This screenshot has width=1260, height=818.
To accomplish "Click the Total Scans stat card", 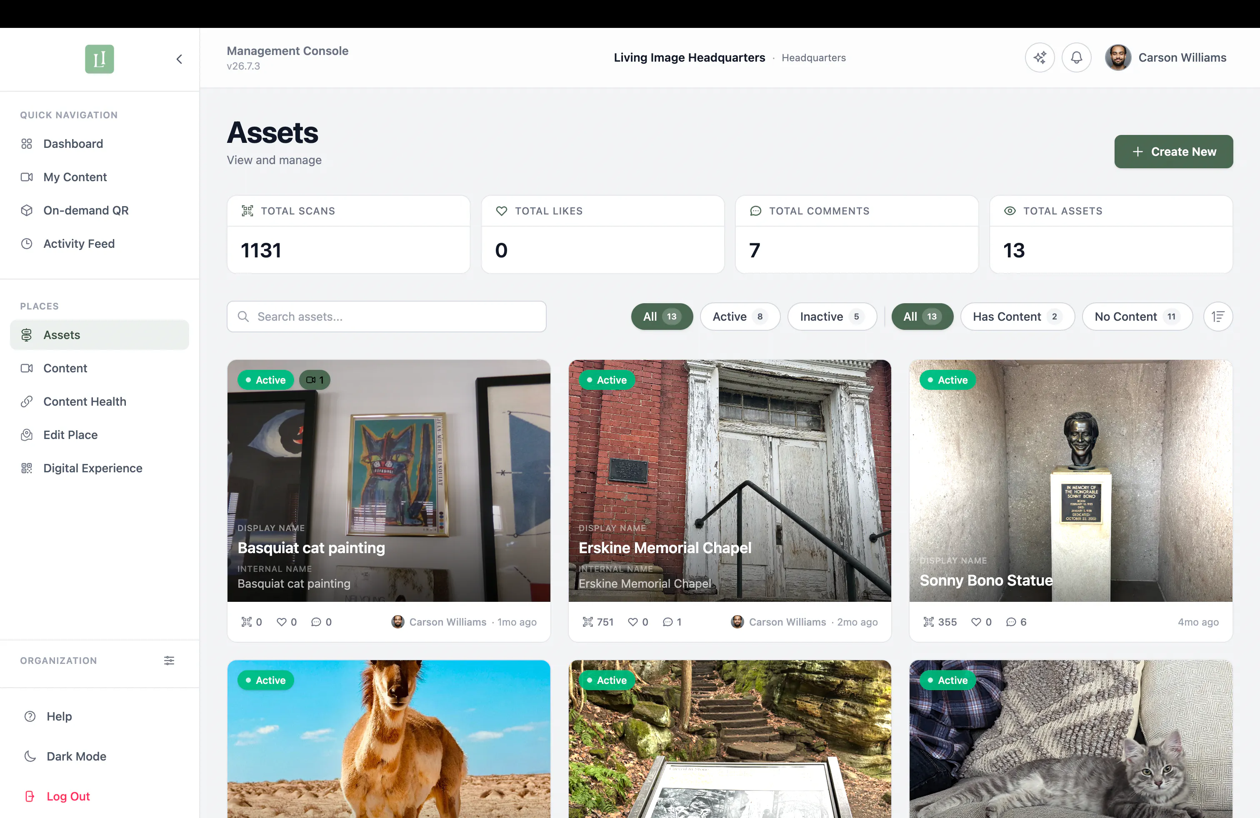I will point(348,234).
